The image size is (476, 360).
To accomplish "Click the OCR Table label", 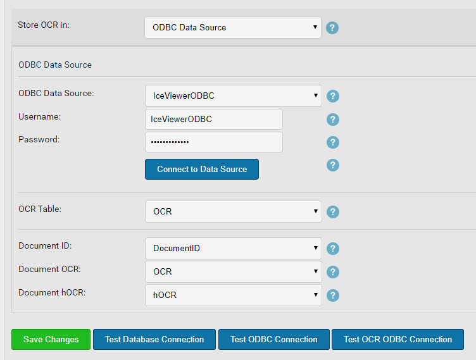I will coord(40,209).
